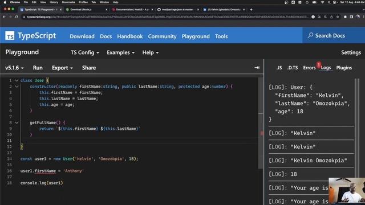Click the Chrome side panel icon
This screenshot has height=205, width=365.
(351, 17)
